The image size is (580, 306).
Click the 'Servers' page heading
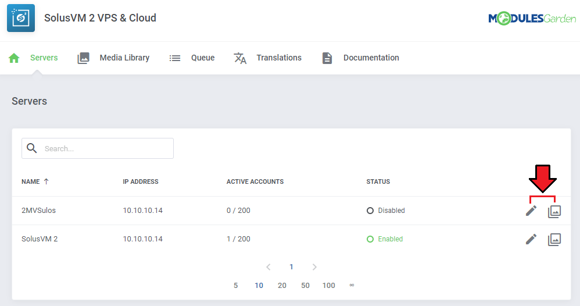coord(29,101)
